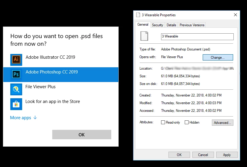Image resolution: width=247 pixels, height=167 pixels.
Task: Click the Accessed date value
Action: pyautogui.click(x=191, y=111)
